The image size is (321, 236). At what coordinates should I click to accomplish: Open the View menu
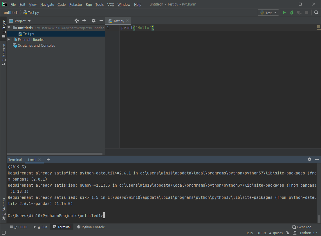tap(33, 4)
